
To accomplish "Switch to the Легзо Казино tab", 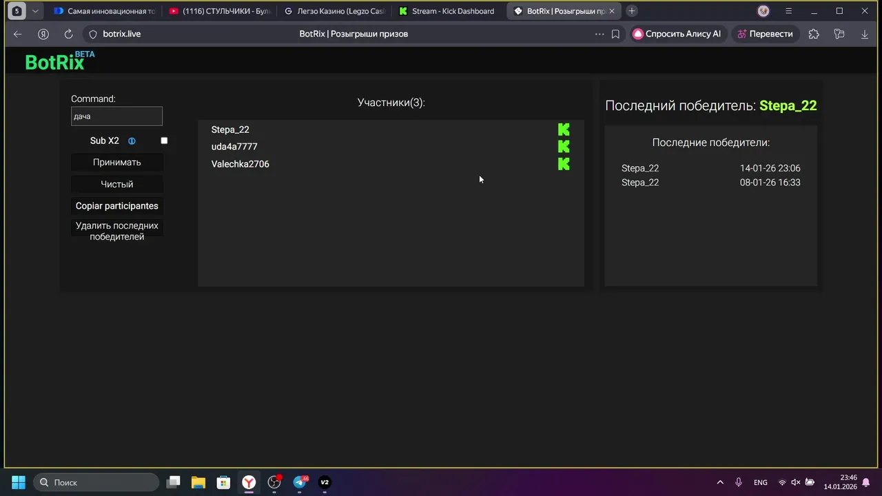I will [x=334, y=11].
